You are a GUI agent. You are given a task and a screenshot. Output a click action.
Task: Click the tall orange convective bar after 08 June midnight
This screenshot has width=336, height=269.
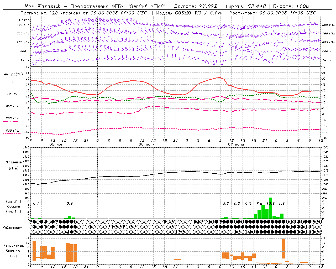coord(283,249)
